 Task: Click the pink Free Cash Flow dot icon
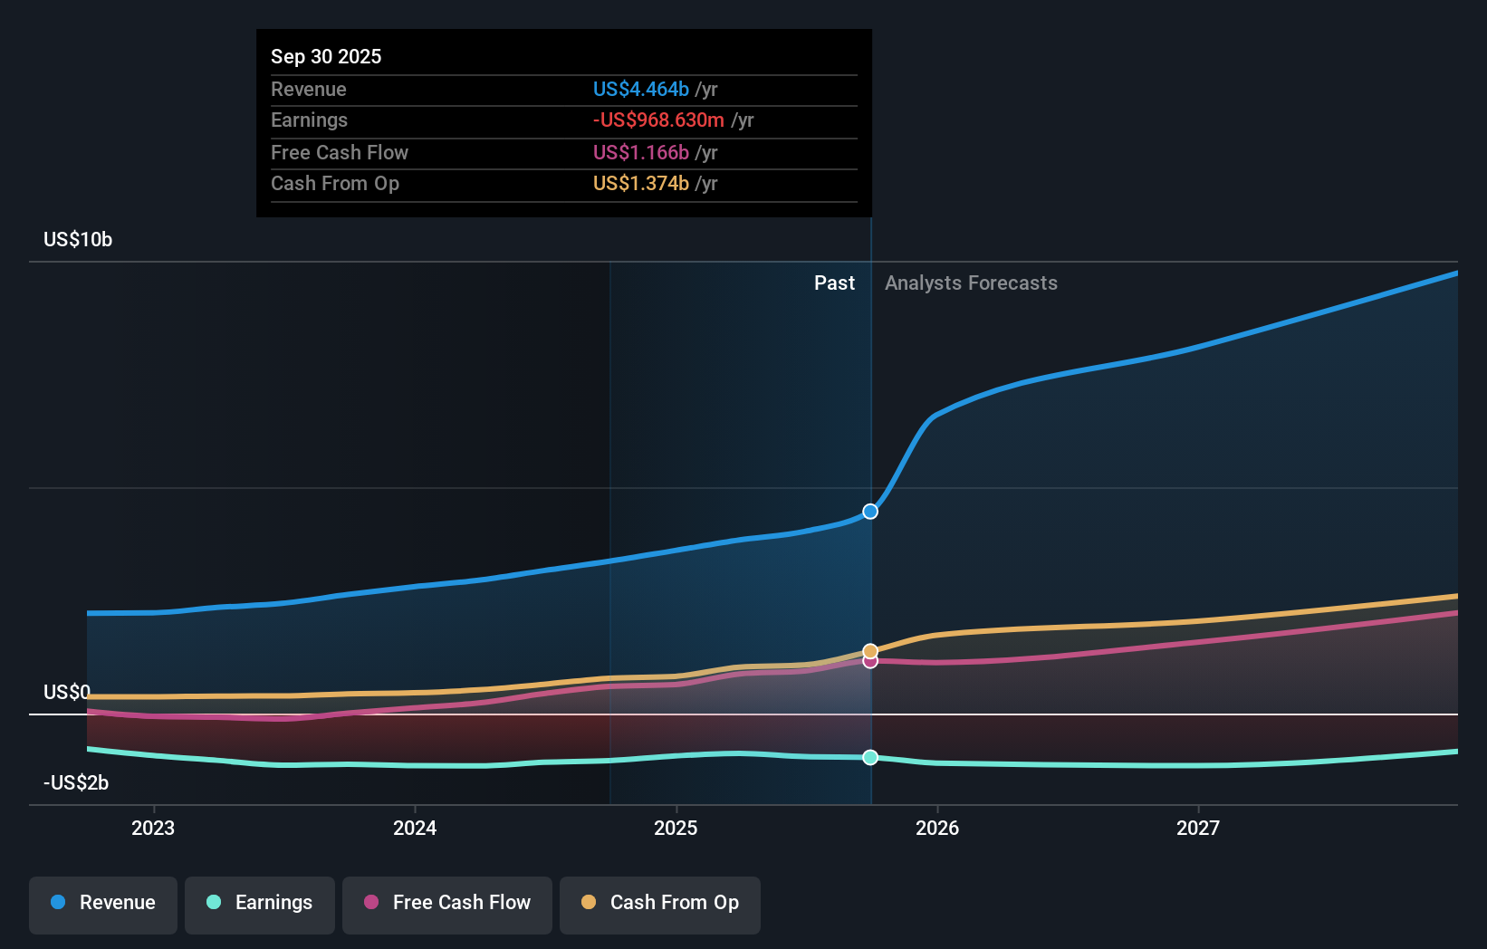click(x=370, y=903)
